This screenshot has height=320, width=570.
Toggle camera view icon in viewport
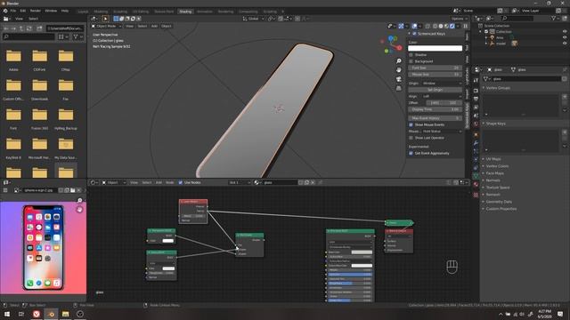pyautogui.click(x=399, y=79)
